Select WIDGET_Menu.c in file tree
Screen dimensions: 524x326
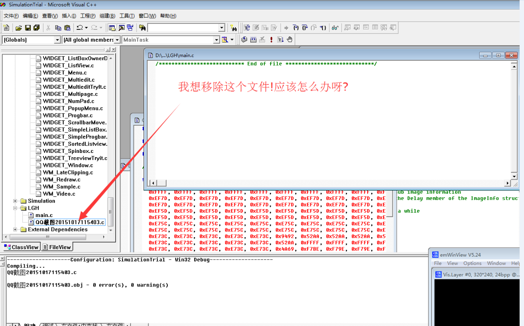tap(65, 72)
